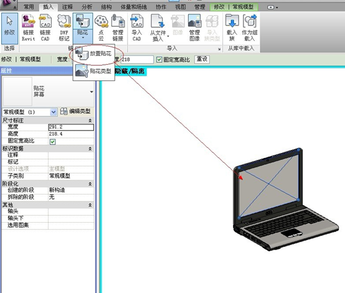
Task: Open the 贴花 屏幕 type selector dropdown
Action: (92, 91)
